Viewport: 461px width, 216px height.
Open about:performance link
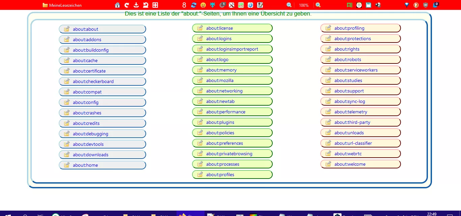tap(232, 112)
